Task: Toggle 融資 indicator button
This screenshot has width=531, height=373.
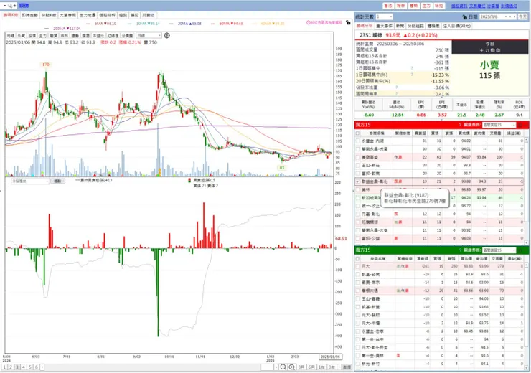Action: click(54, 36)
